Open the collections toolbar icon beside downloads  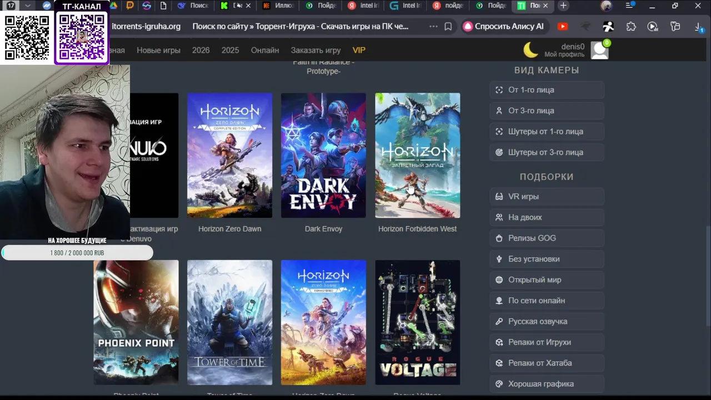click(675, 26)
